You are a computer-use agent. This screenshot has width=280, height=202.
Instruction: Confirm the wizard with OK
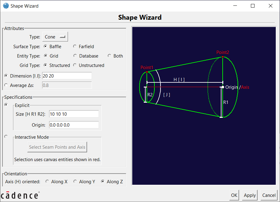[234, 195]
